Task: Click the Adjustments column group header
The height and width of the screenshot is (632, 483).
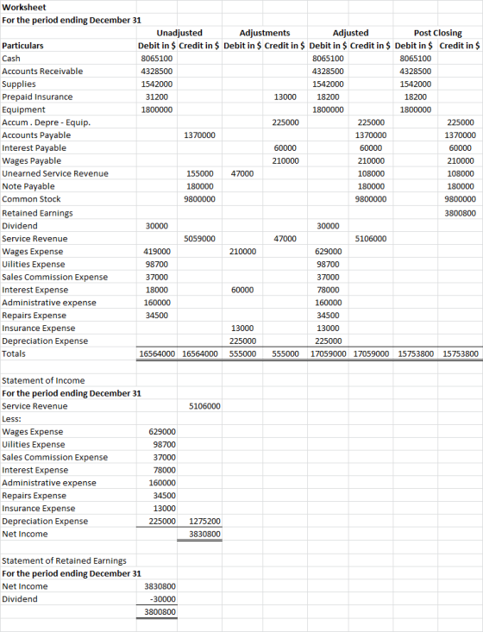Action: [265, 33]
